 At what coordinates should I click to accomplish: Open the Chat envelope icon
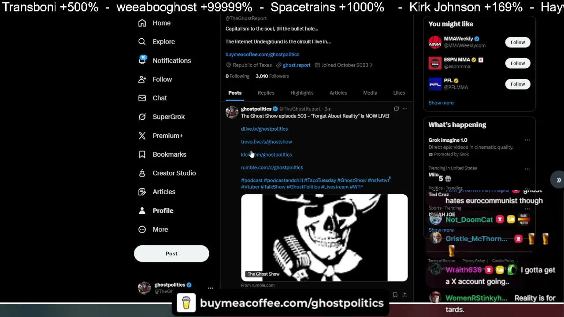142,98
